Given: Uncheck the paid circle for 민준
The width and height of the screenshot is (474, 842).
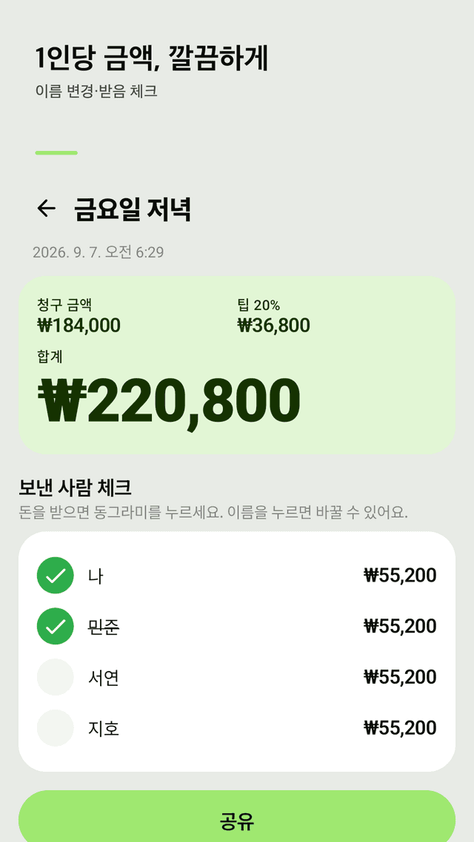Looking at the screenshot, I should [56, 626].
